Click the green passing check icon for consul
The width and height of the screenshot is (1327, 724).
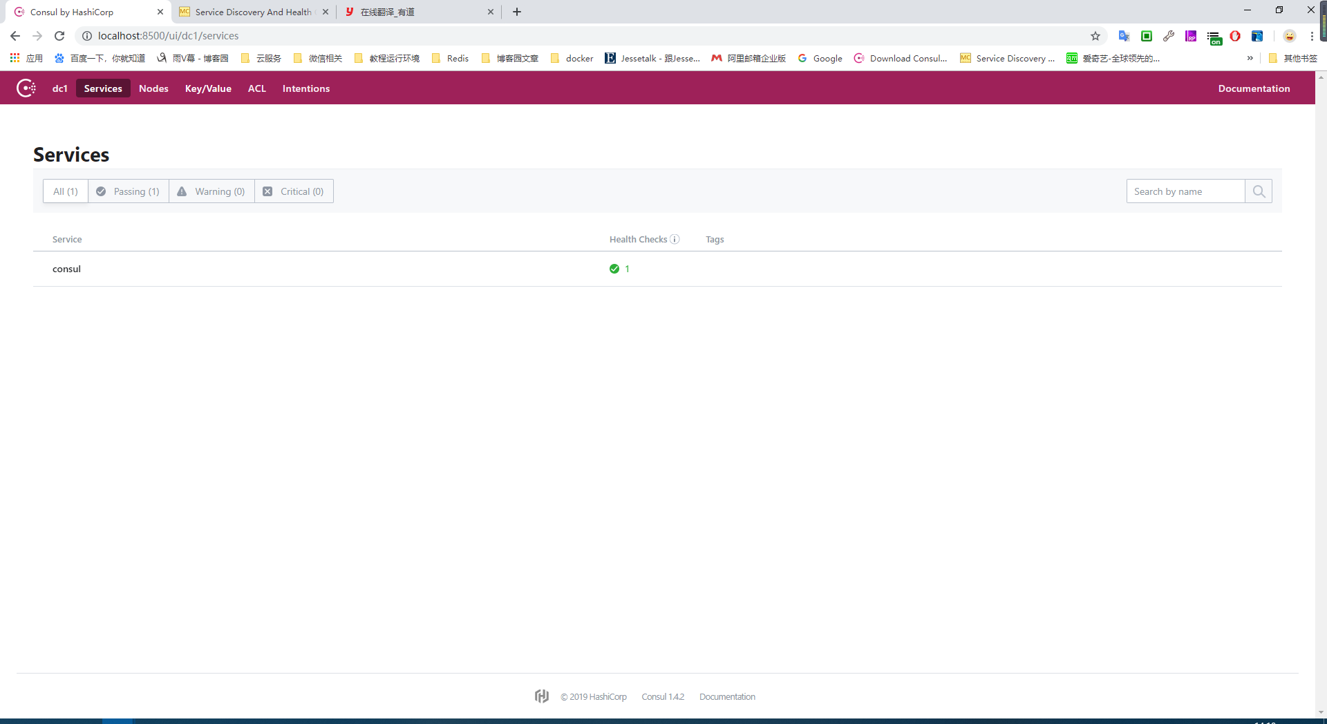(x=614, y=269)
